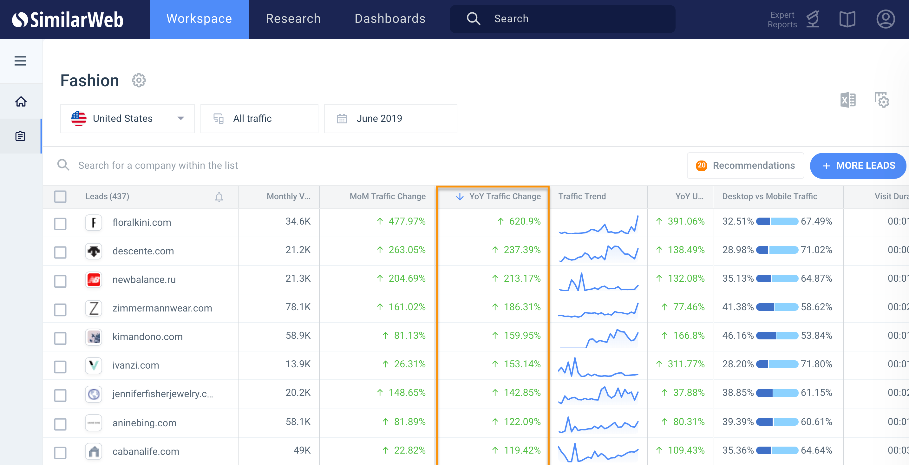Click zimmermannwear.com favicon
The height and width of the screenshot is (465, 909).
click(x=94, y=308)
